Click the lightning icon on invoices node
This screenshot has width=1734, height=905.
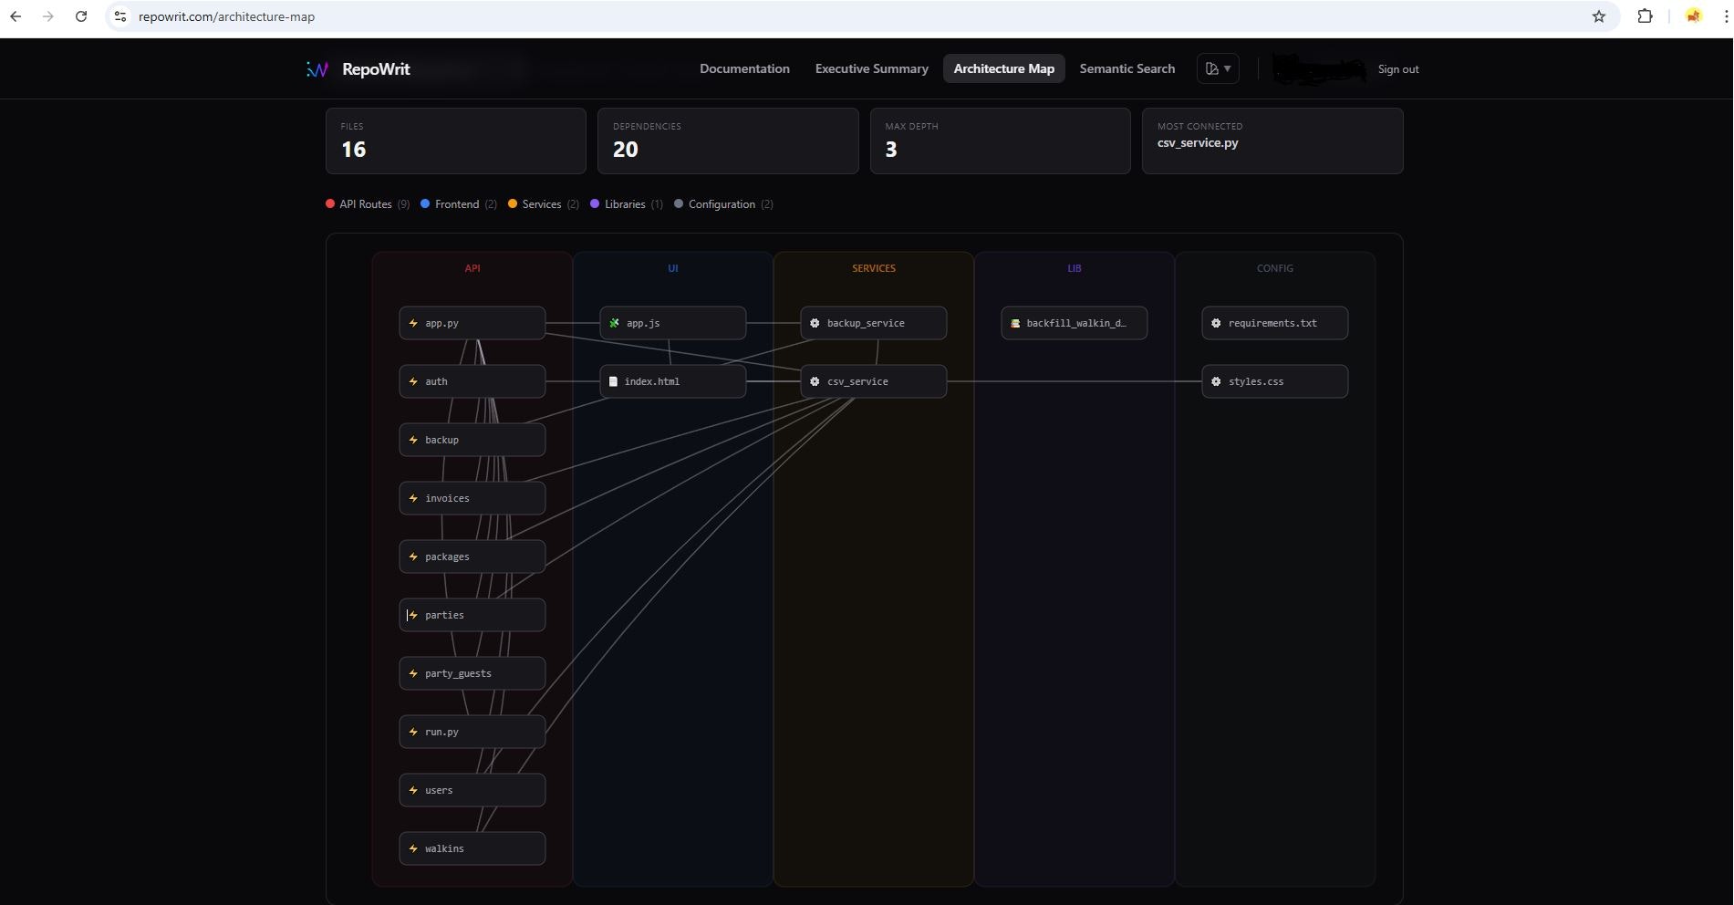[x=413, y=498]
